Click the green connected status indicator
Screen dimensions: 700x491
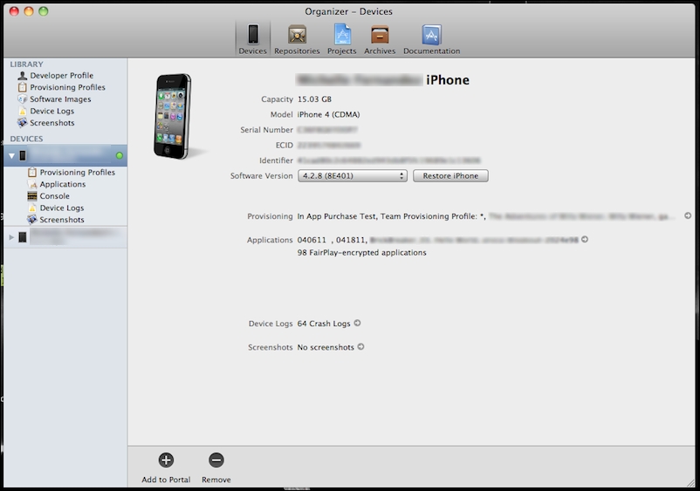120,155
